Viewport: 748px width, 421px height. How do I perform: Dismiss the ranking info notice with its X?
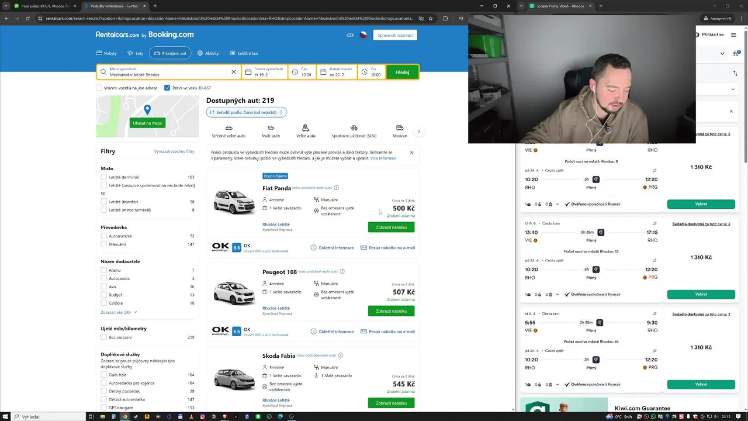point(411,153)
